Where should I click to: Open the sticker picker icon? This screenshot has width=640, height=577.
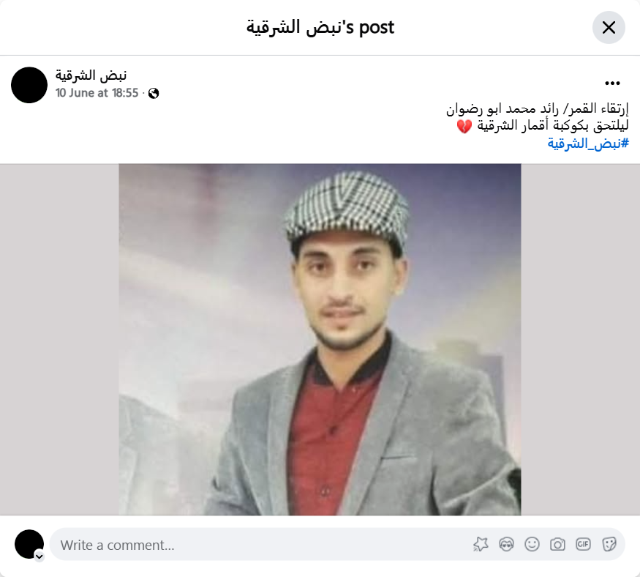[609, 544]
